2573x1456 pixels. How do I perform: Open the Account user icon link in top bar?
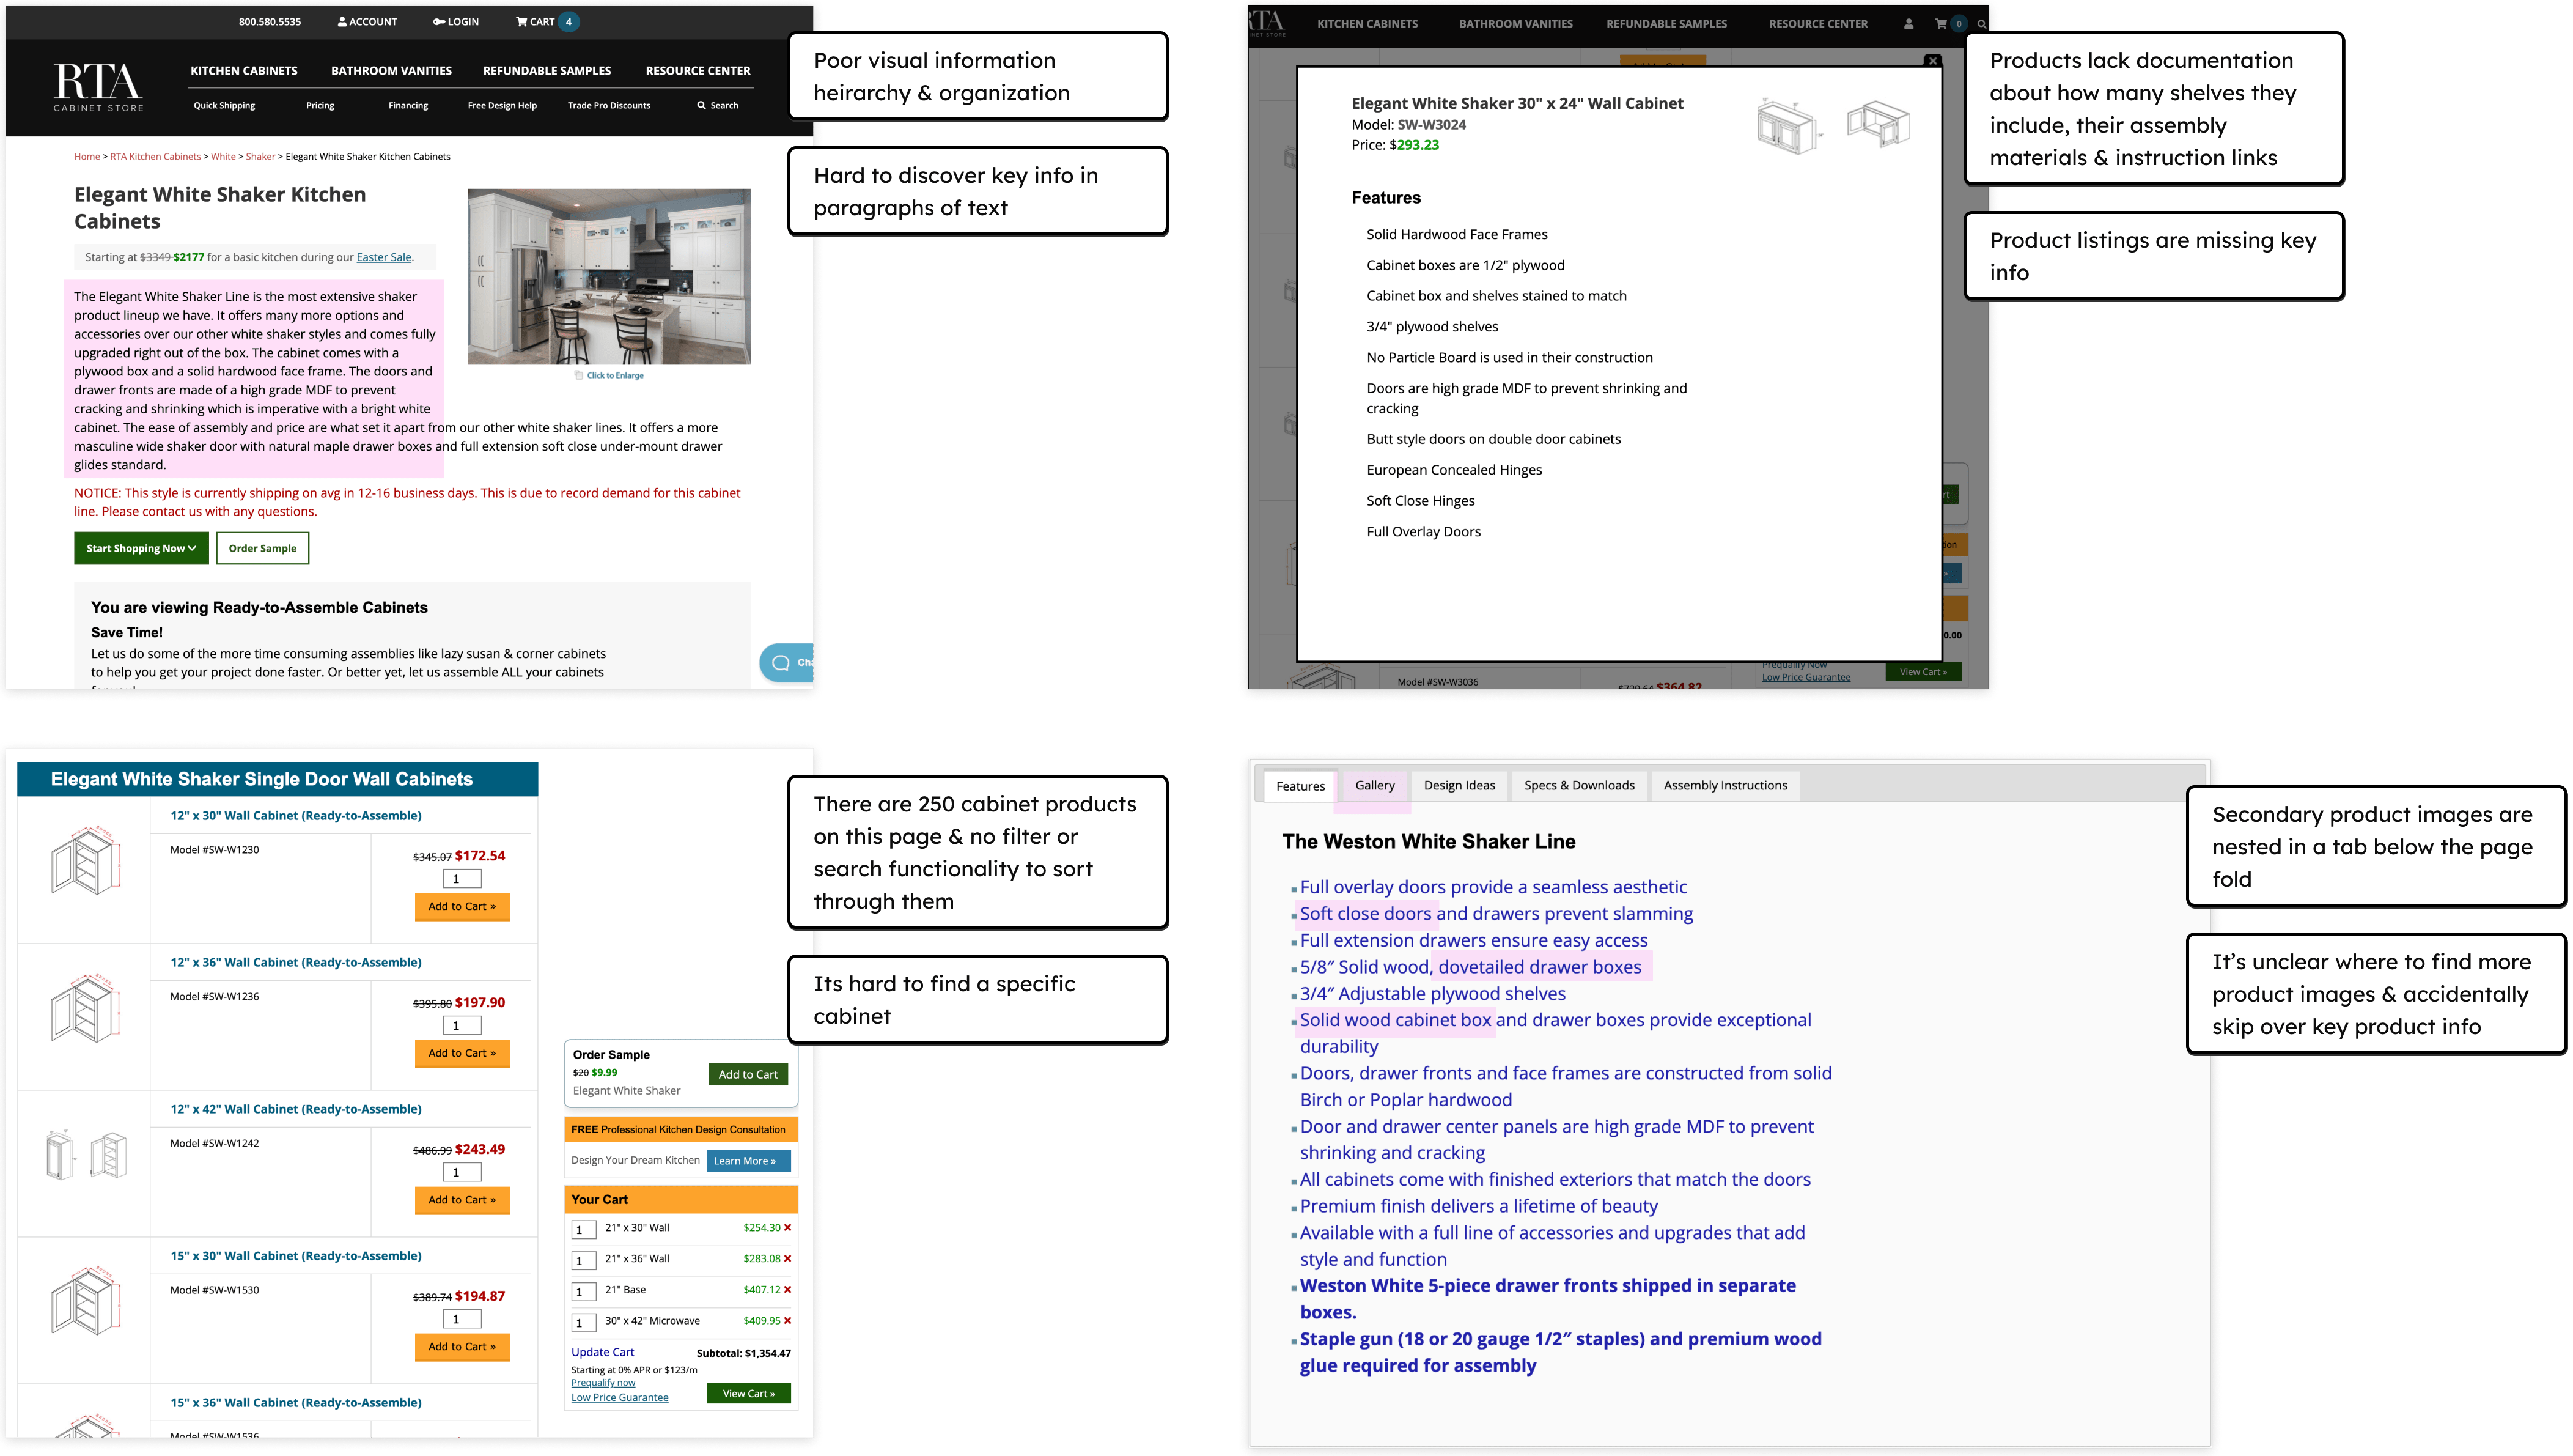click(342, 21)
